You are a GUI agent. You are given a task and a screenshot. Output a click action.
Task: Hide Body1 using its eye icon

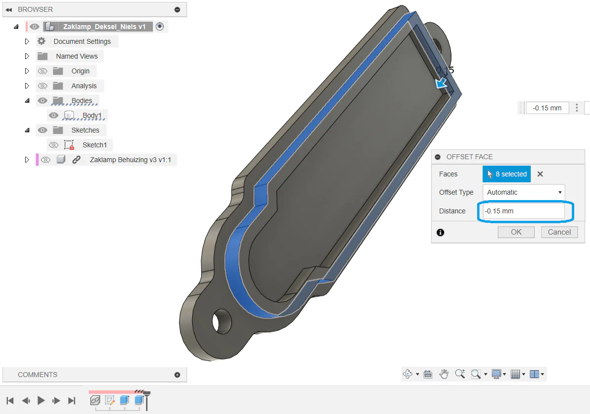tap(53, 115)
